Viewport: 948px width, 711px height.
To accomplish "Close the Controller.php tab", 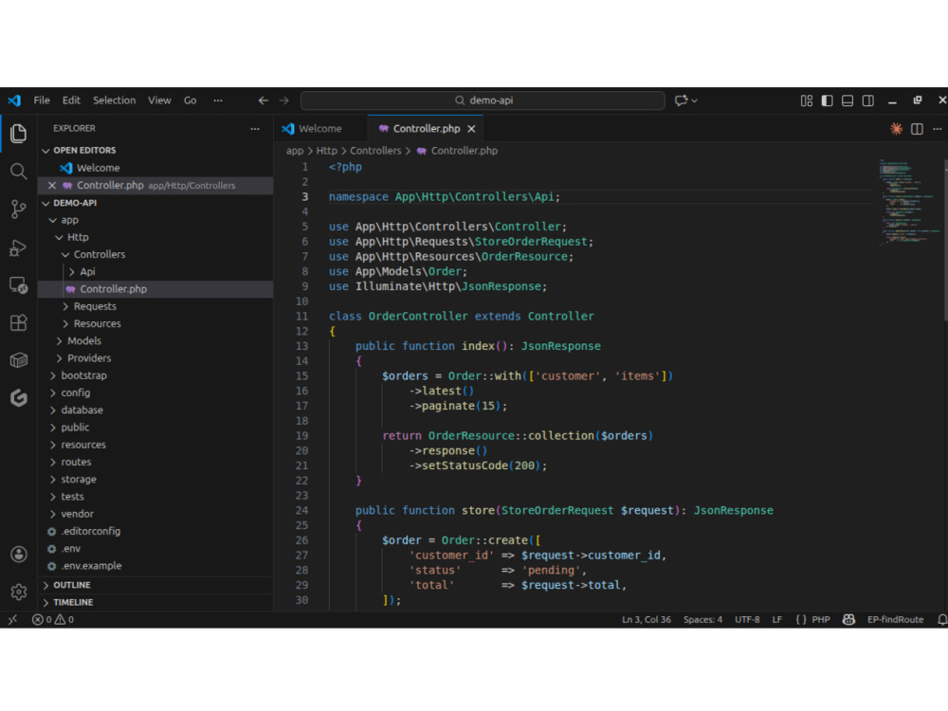I will (x=471, y=129).
